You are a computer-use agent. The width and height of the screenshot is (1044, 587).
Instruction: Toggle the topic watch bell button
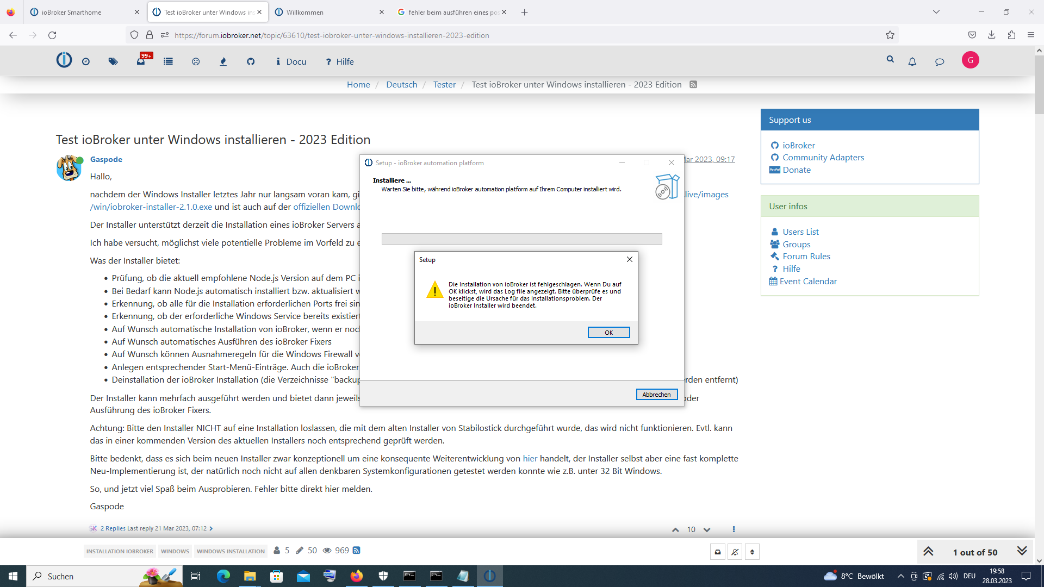pyautogui.click(x=735, y=552)
